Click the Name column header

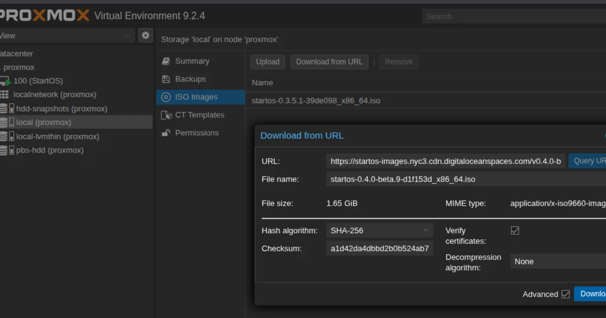(426, 83)
